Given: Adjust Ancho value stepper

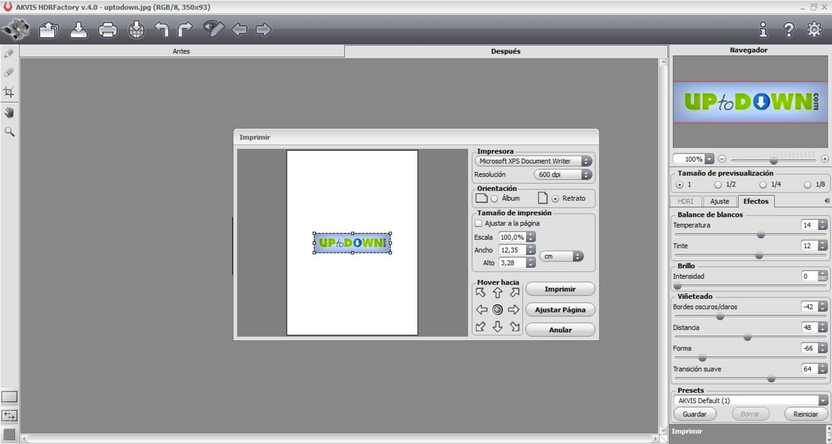Looking at the screenshot, I should pos(531,250).
